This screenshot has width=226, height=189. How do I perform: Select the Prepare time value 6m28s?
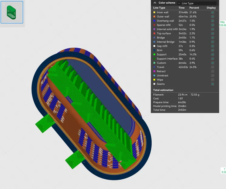click(x=182, y=102)
